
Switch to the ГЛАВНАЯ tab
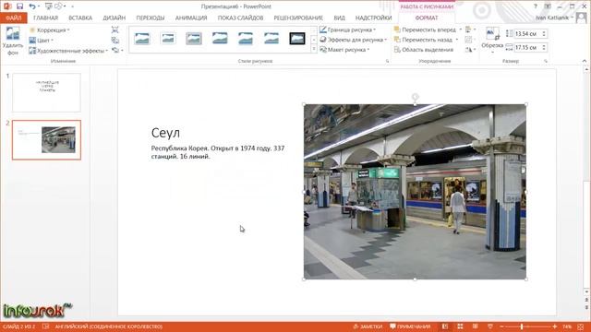[x=45, y=18]
